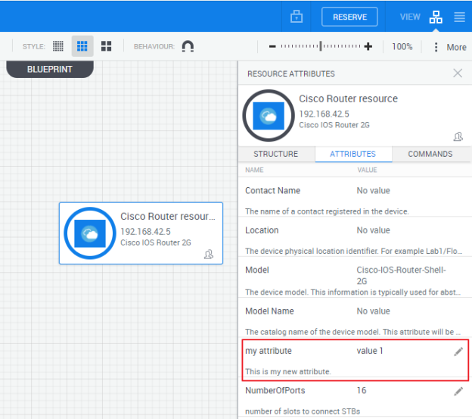Click the RESERVE button
Image resolution: width=472 pixels, height=419 pixels.
tap(349, 17)
